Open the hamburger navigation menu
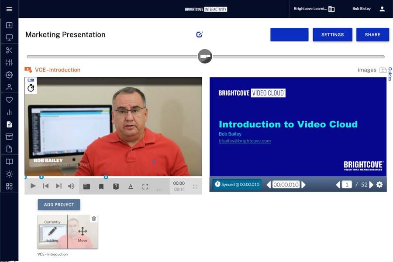Viewport: 393px width, 262px height. [x=9, y=9]
